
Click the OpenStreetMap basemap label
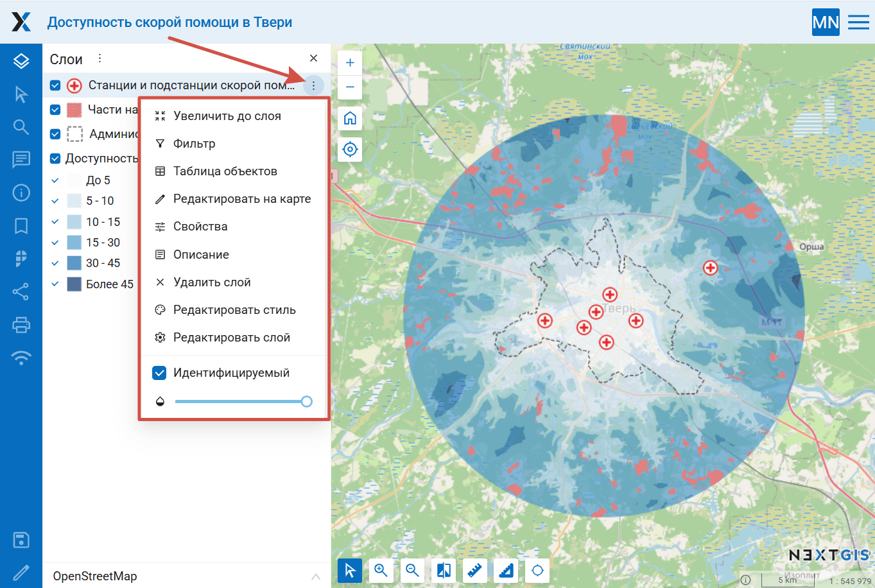(95, 576)
